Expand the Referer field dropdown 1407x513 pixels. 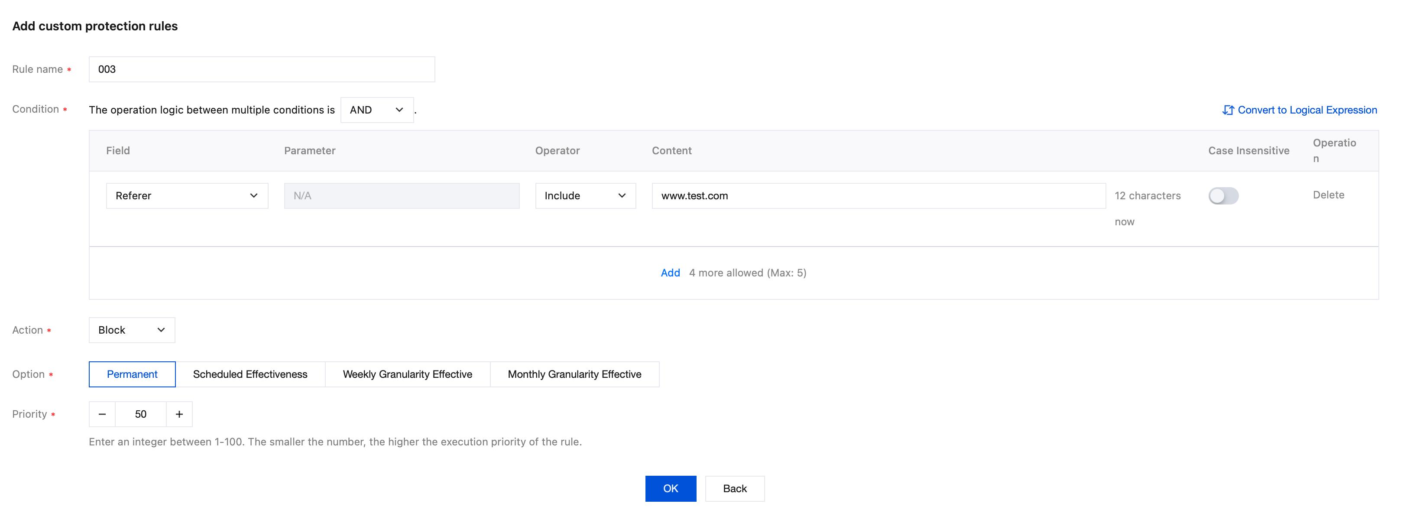tap(187, 195)
